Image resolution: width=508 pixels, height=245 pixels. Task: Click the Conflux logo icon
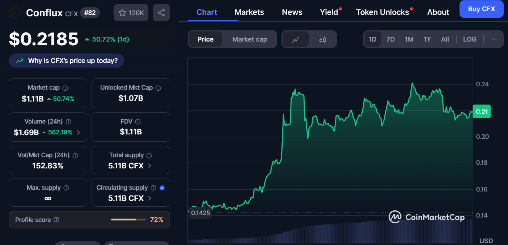pos(15,13)
